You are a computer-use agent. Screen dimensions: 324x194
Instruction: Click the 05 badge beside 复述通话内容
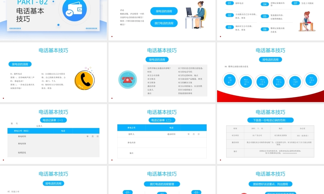pyautogui.click(x=265, y=16)
